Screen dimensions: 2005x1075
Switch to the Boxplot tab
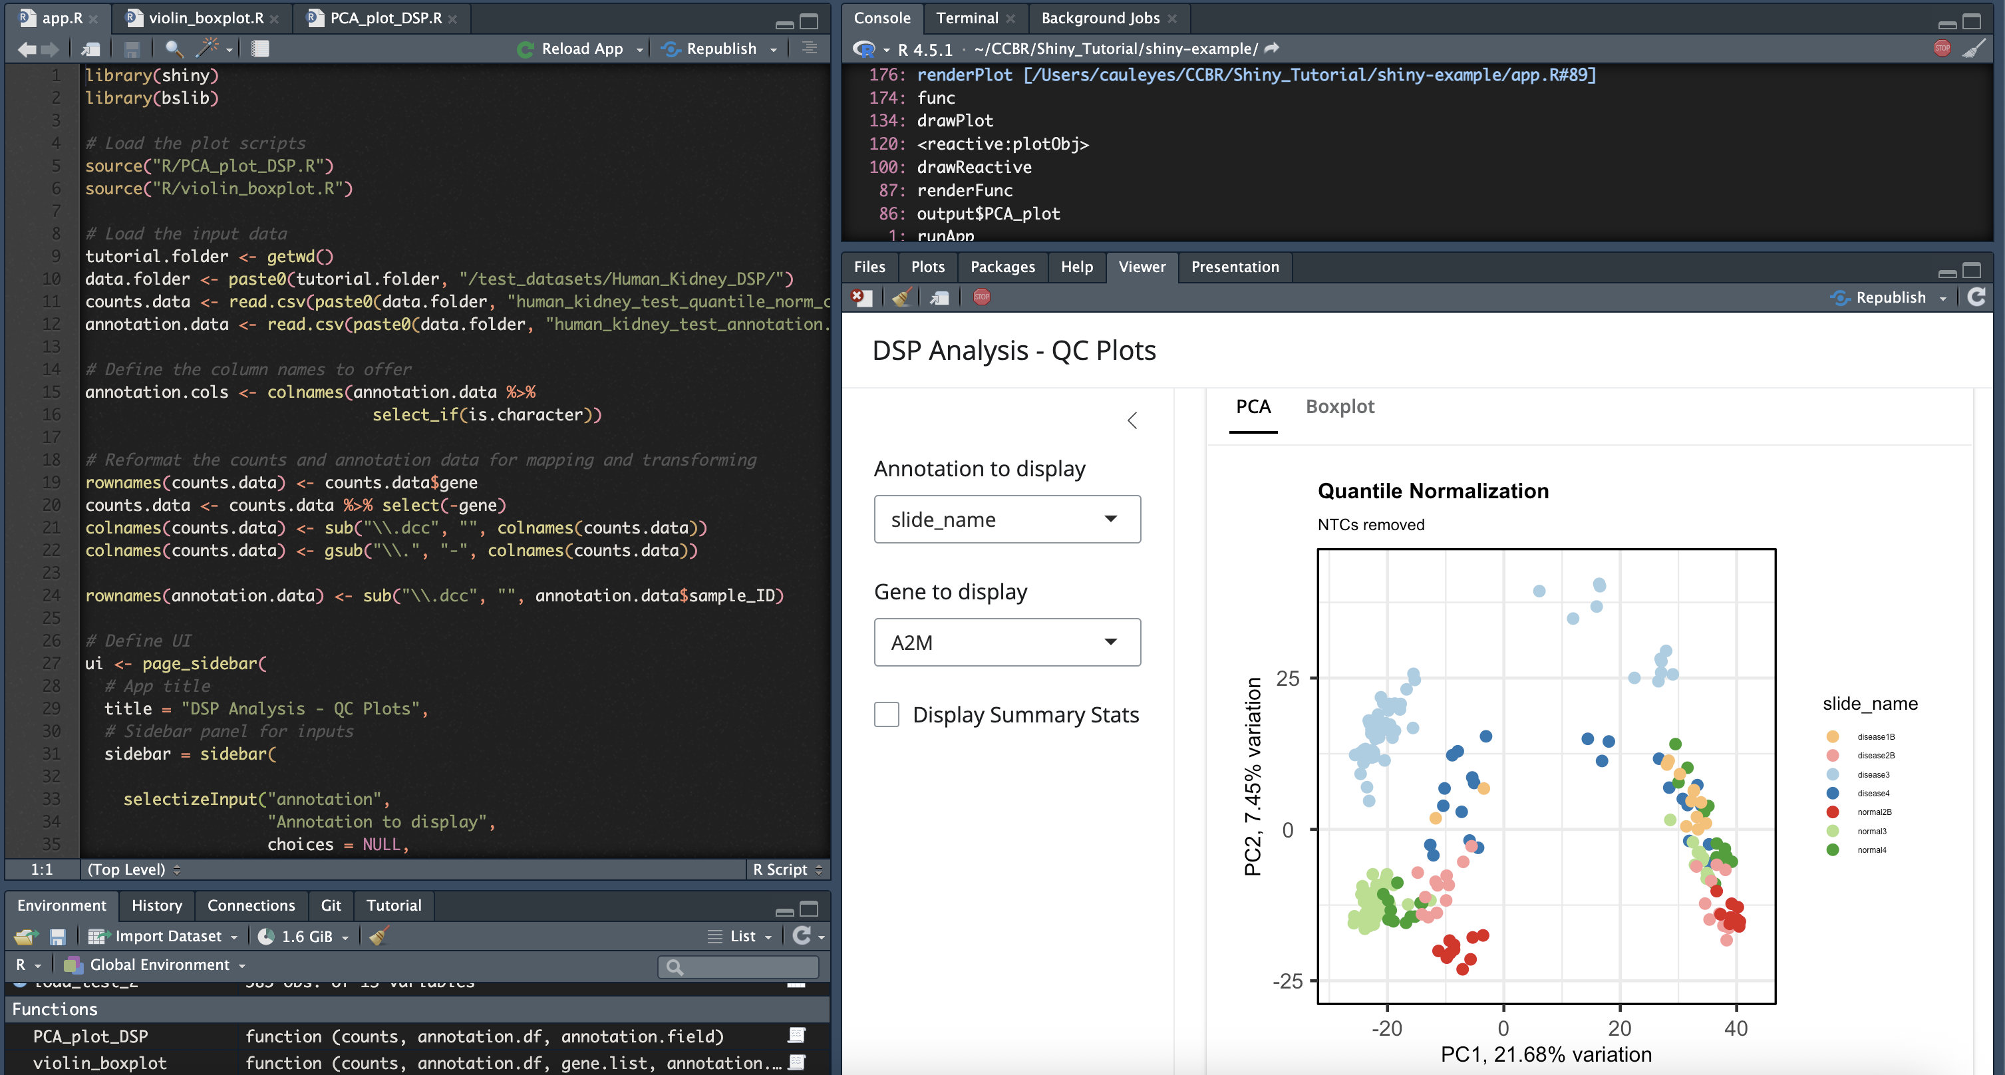pos(1340,407)
